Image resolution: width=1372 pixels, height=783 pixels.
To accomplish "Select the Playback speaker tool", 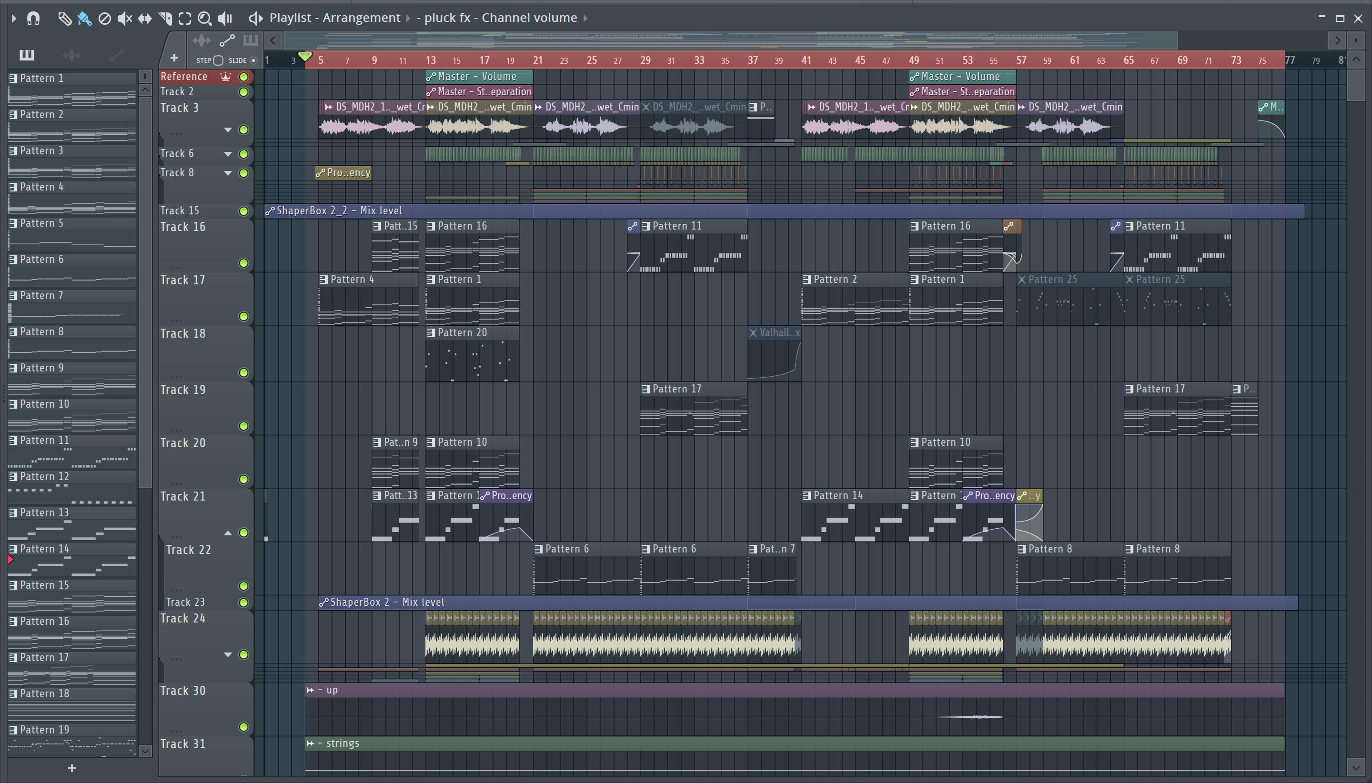I will click(x=225, y=19).
